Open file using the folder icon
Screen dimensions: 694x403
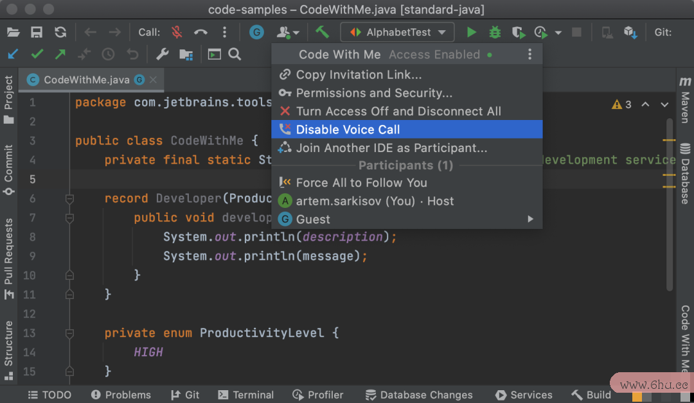13,32
